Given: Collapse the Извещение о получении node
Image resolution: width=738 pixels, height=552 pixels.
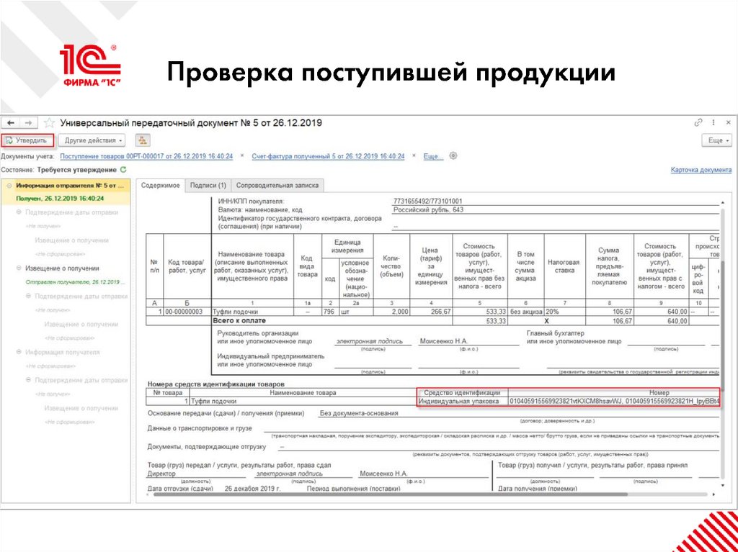Looking at the screenshot, I should pyautogui.click(x=18, y=268).
